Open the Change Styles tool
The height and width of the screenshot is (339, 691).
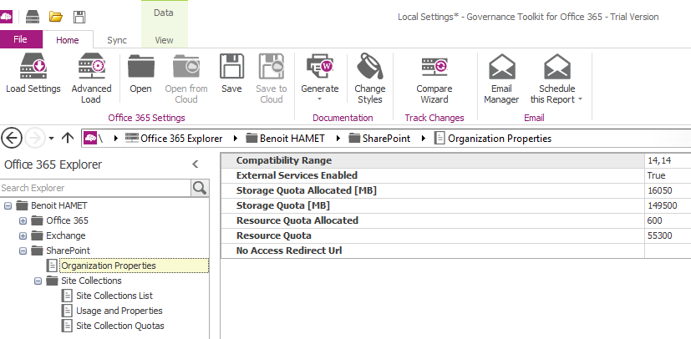[369, 67]
